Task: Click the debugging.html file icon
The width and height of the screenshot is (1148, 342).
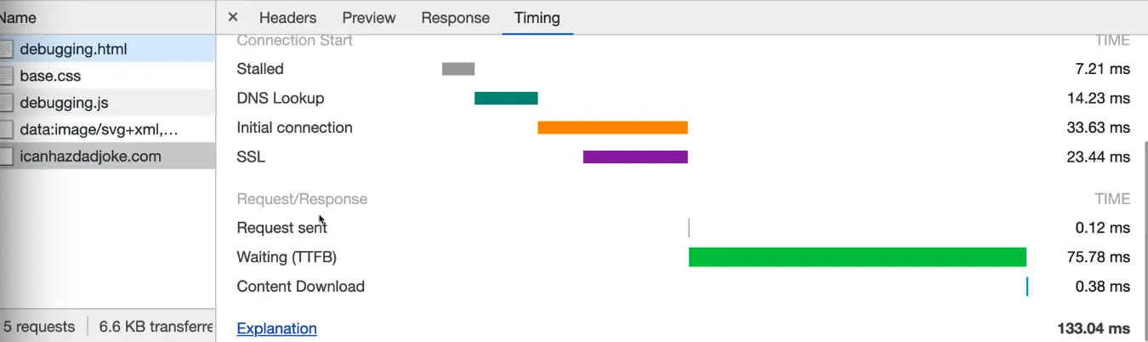Action: click(x=7, y=49)
